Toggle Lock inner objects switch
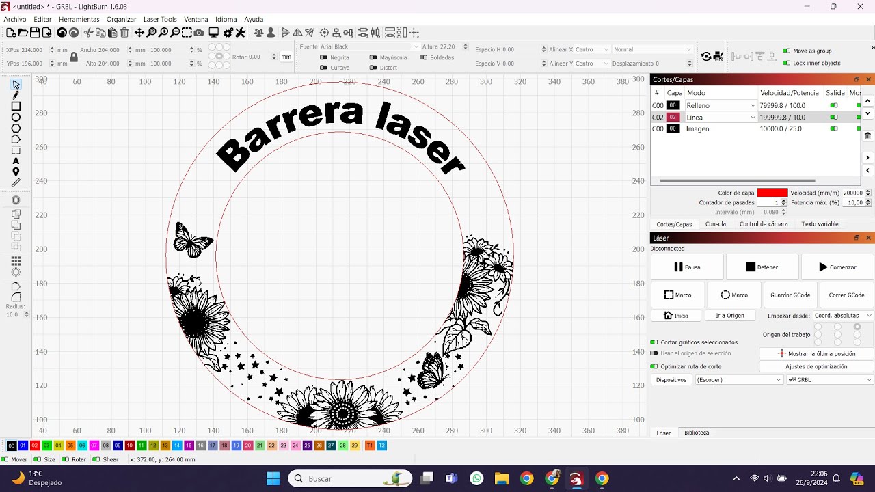875x492 pixels. pos(786,63)
